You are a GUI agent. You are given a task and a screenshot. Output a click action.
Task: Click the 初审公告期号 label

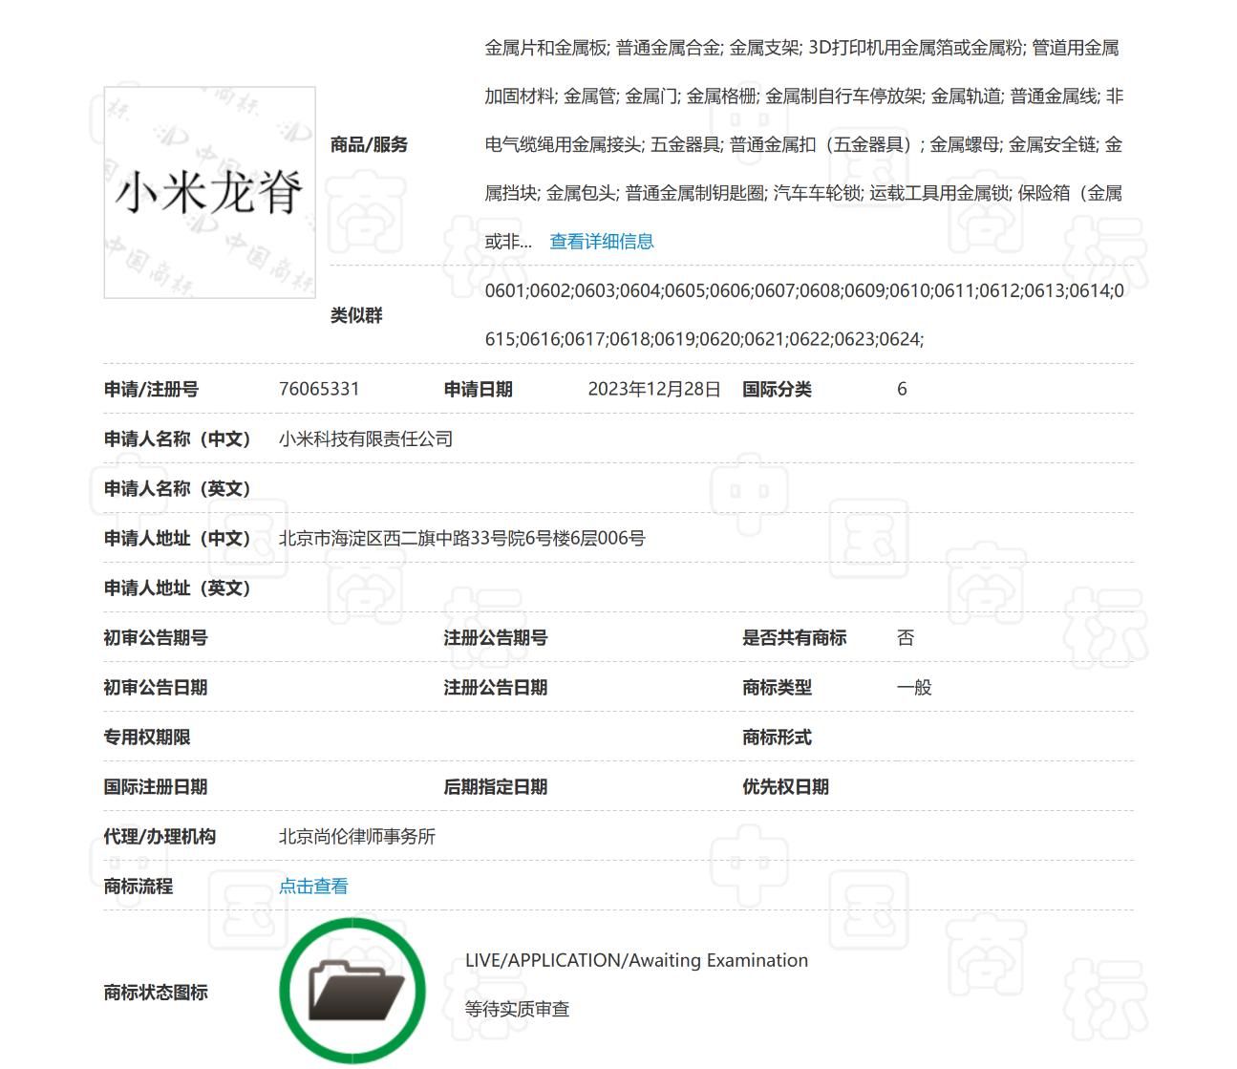pos(156,638)
